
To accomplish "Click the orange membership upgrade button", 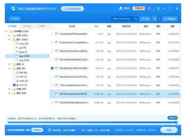I will pyautogui.click(x=139, y=8).
